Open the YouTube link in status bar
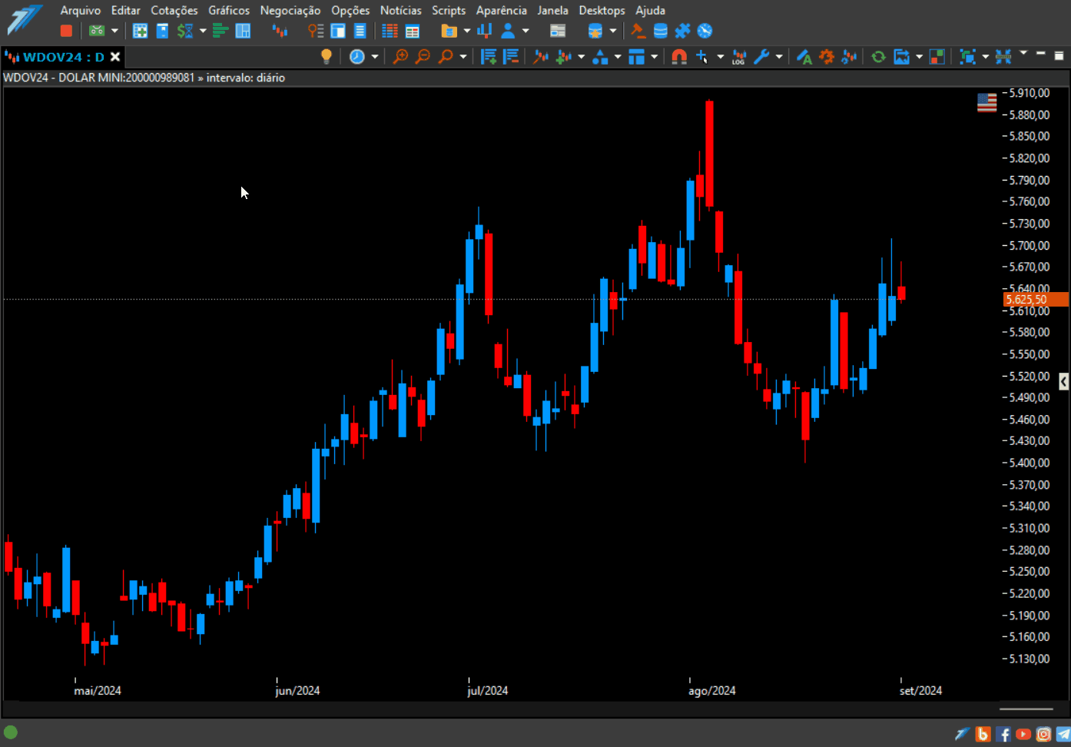 click(x=1023, y=735)
